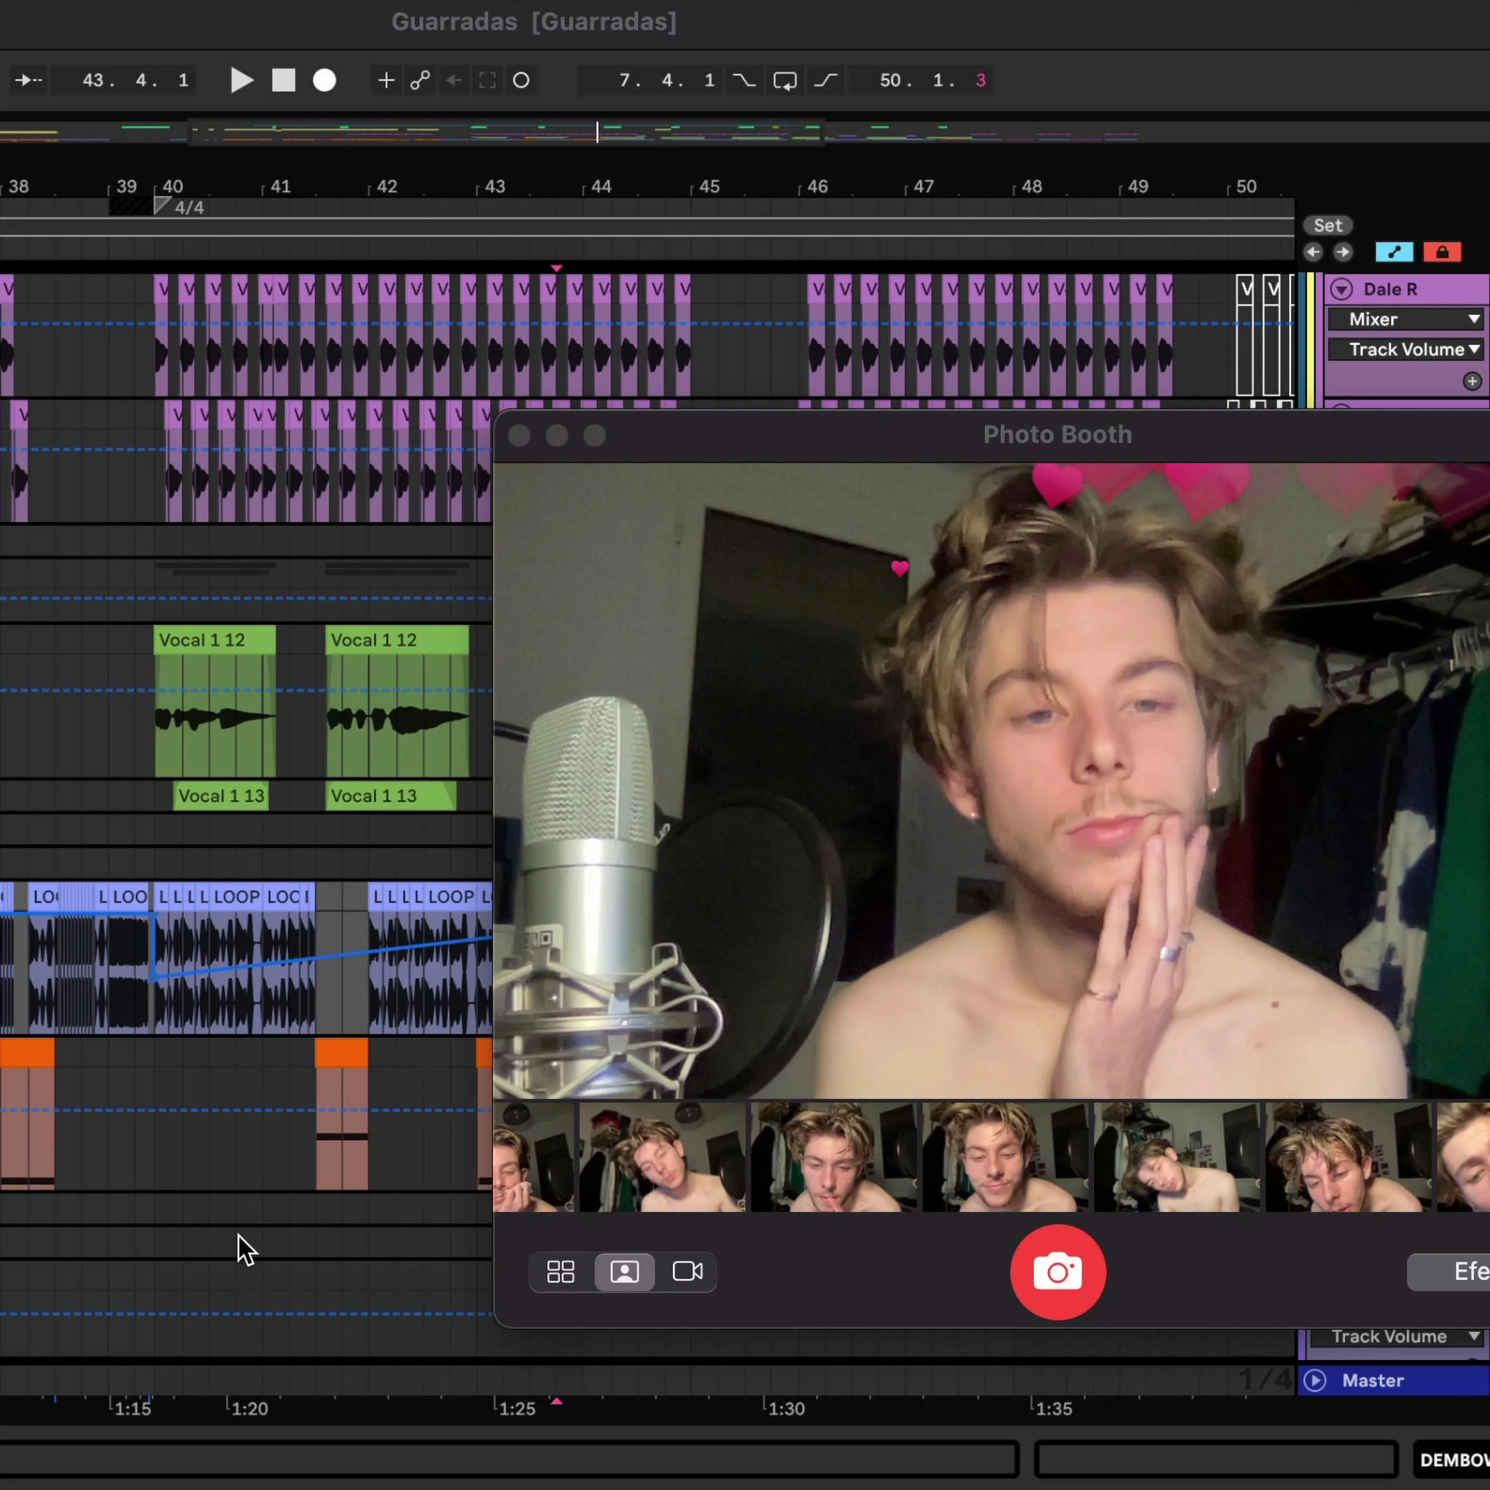
Task: Switch Photo Booth to video recording mode
Action: 687,1272
